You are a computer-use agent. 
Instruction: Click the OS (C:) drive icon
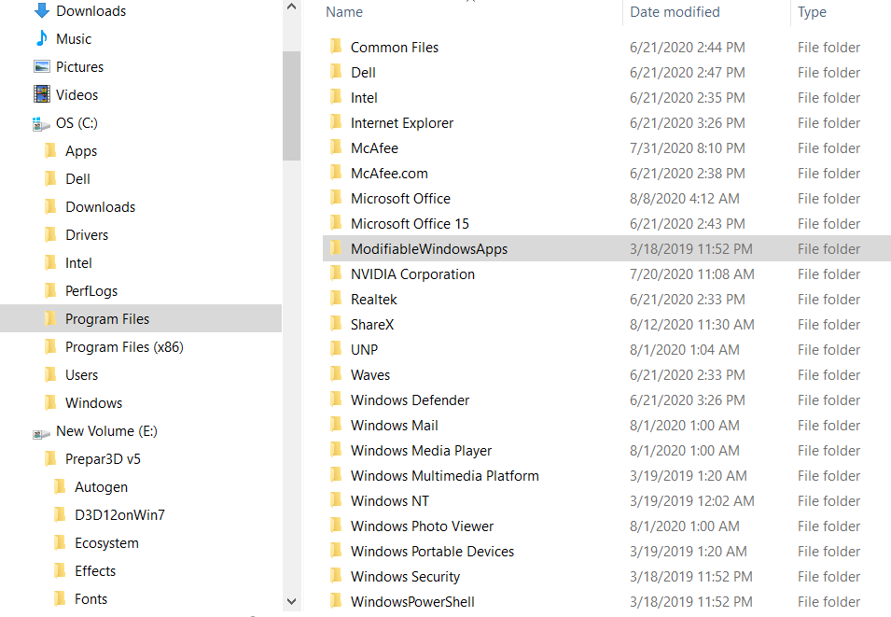pos(41,123)
